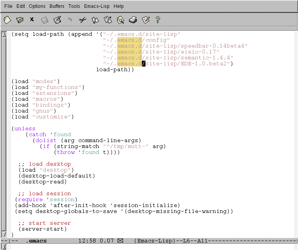
Task: Click the (load "gnus") line
Action: coord(34,111)
